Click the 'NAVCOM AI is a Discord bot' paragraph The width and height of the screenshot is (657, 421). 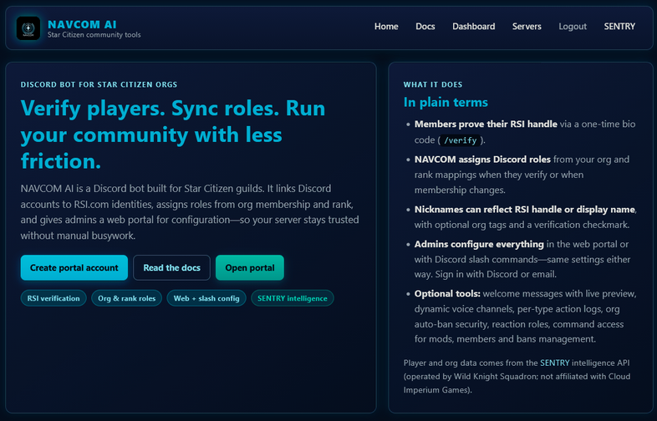click(x=190, y=212)
